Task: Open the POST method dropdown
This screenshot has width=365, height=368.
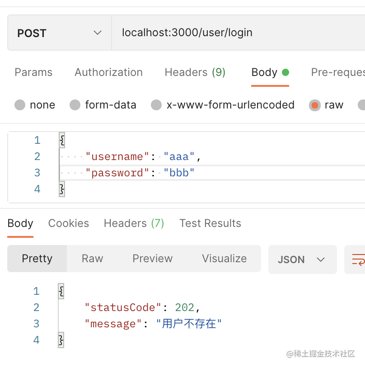Action: click(x=59, y=33)
